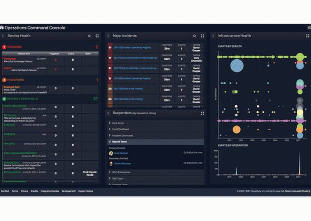This screenshot has height=221, width=311.
Task: Click the PagerDuty logo beside Operations Command Console
Action: tap(2, 27)
